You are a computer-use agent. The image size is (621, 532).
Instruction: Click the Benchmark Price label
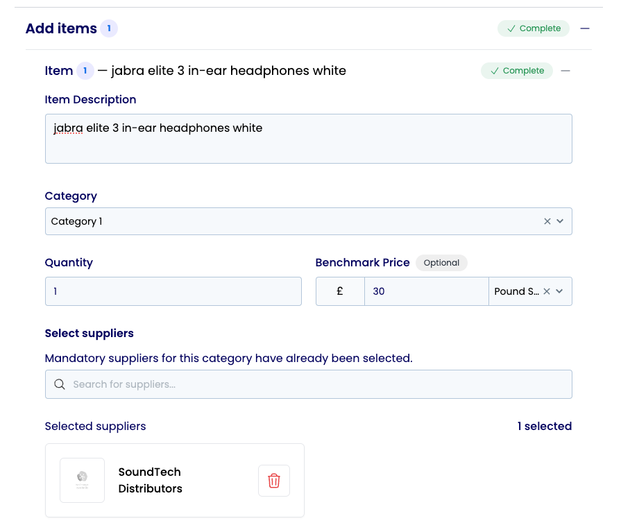[x=362, y=263]
